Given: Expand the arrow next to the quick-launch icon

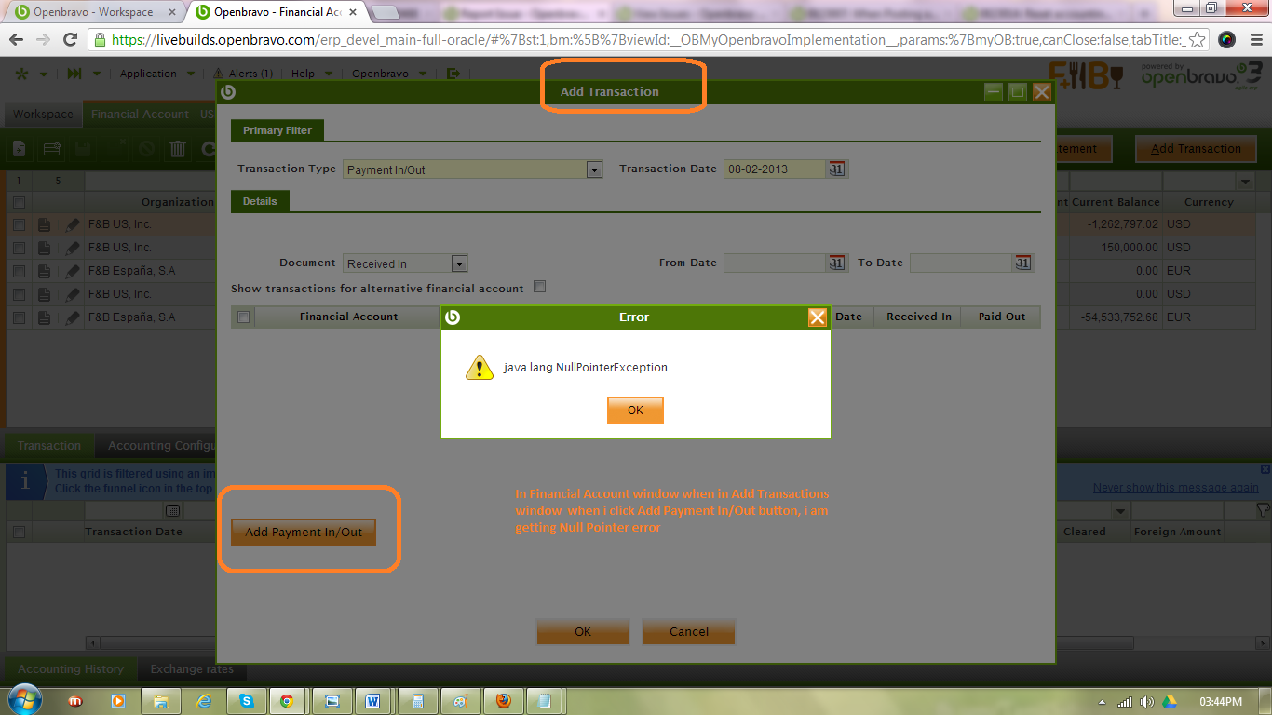Looking at the screenshot, I should point(97,74).
